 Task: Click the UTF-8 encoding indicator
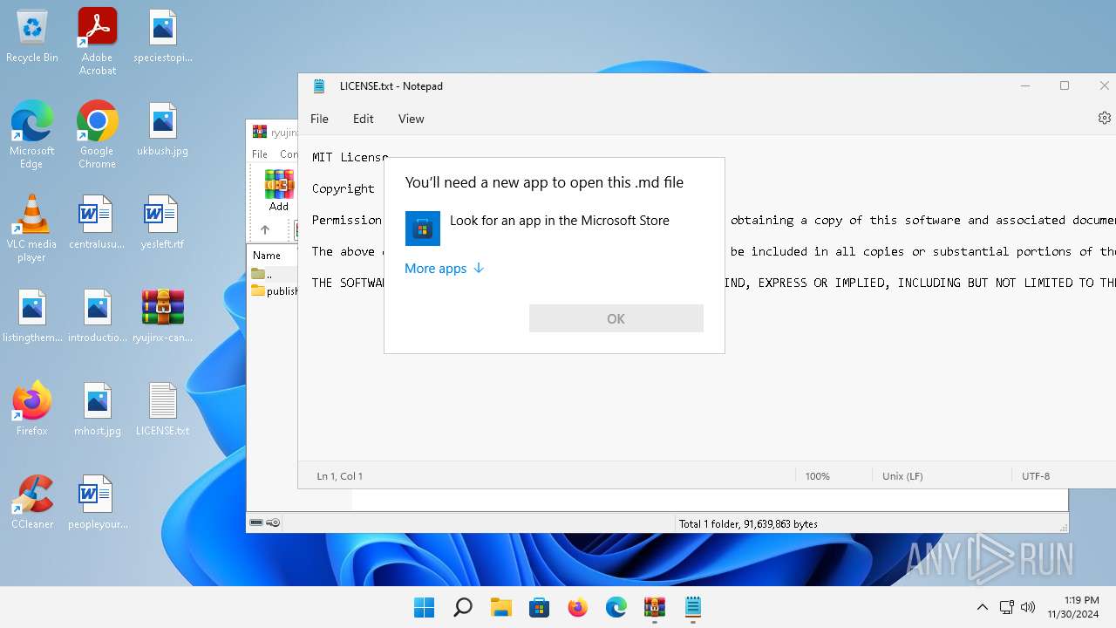1036,476
